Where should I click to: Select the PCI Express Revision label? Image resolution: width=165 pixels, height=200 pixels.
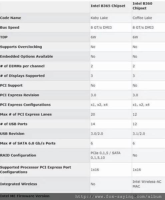(20, 95)
